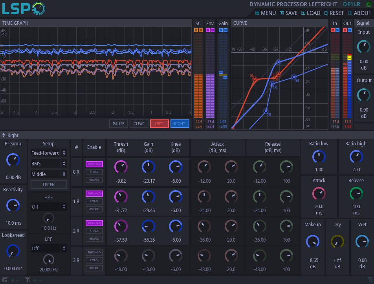The height and width of the screenshot is (284, 374).
Task: Open the ABOUT dialog
Action: click(360, 13)
